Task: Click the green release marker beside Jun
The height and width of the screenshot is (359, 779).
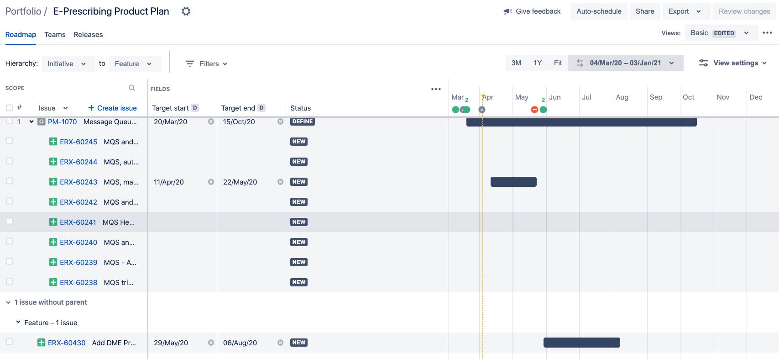Action: point(543,110)
